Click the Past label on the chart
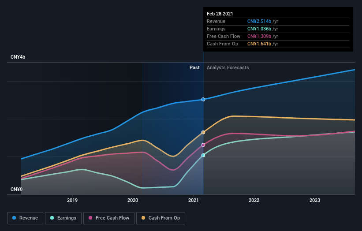This screenshot has height=231, width=362. 194,67
